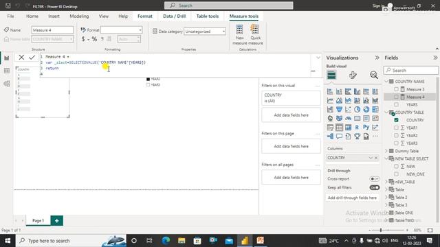
Task: Collapse the Visualizations pane chevrons
Action: click(x=377, y=58)
